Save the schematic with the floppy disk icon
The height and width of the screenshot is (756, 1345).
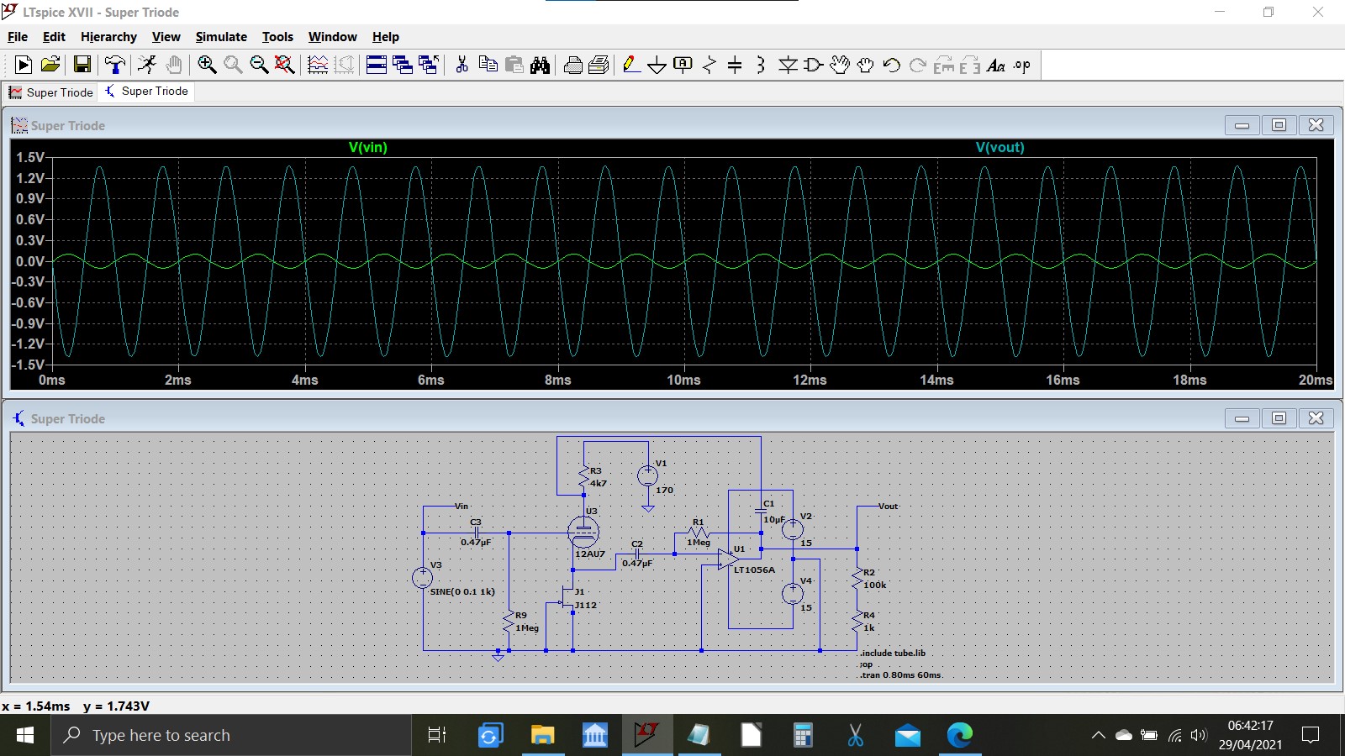82,65
